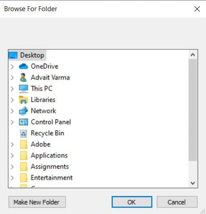Click the scrollbar up arrow
Viewport: 206px width, 214px height.
point(193,55)
